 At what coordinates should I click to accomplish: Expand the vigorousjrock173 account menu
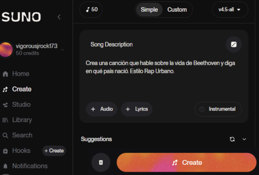point(62,49)
